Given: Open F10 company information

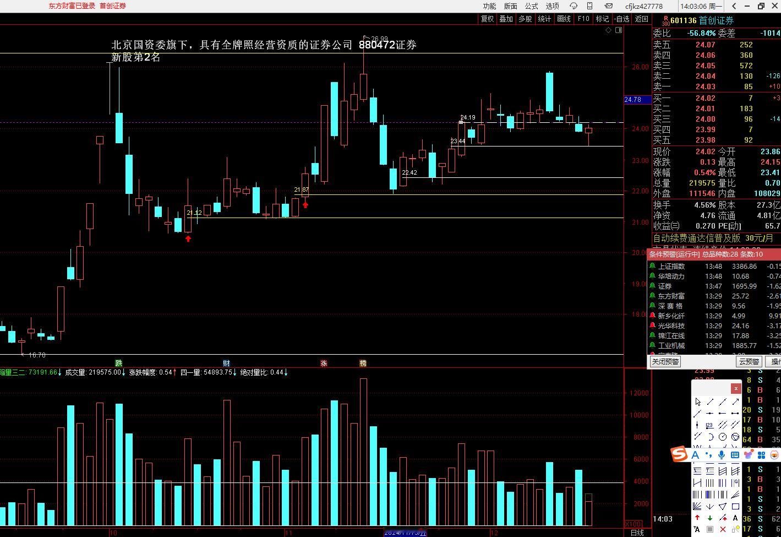Looking at the screenshot, I should point(583,19).
